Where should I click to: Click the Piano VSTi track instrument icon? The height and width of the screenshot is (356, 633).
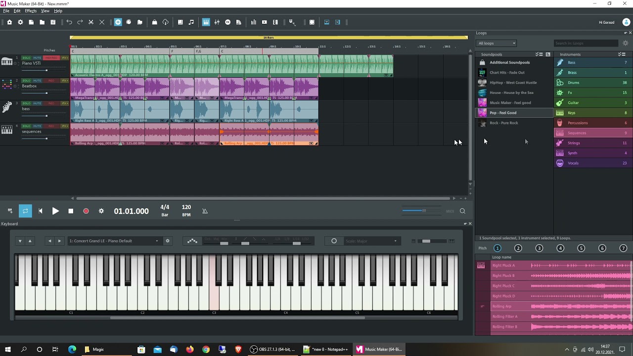click(x=7, y=62)
